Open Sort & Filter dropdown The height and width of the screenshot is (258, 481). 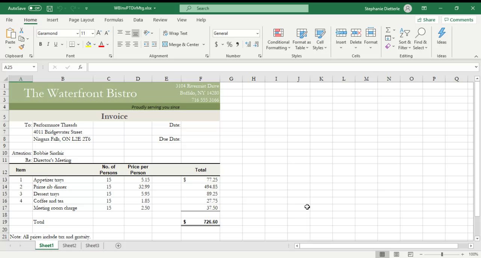click(405, 39)
